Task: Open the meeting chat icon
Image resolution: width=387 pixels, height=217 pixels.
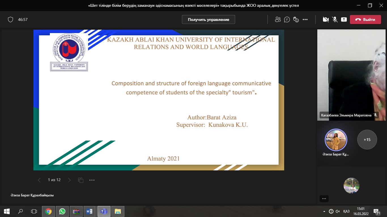Action: click(287, 19)
